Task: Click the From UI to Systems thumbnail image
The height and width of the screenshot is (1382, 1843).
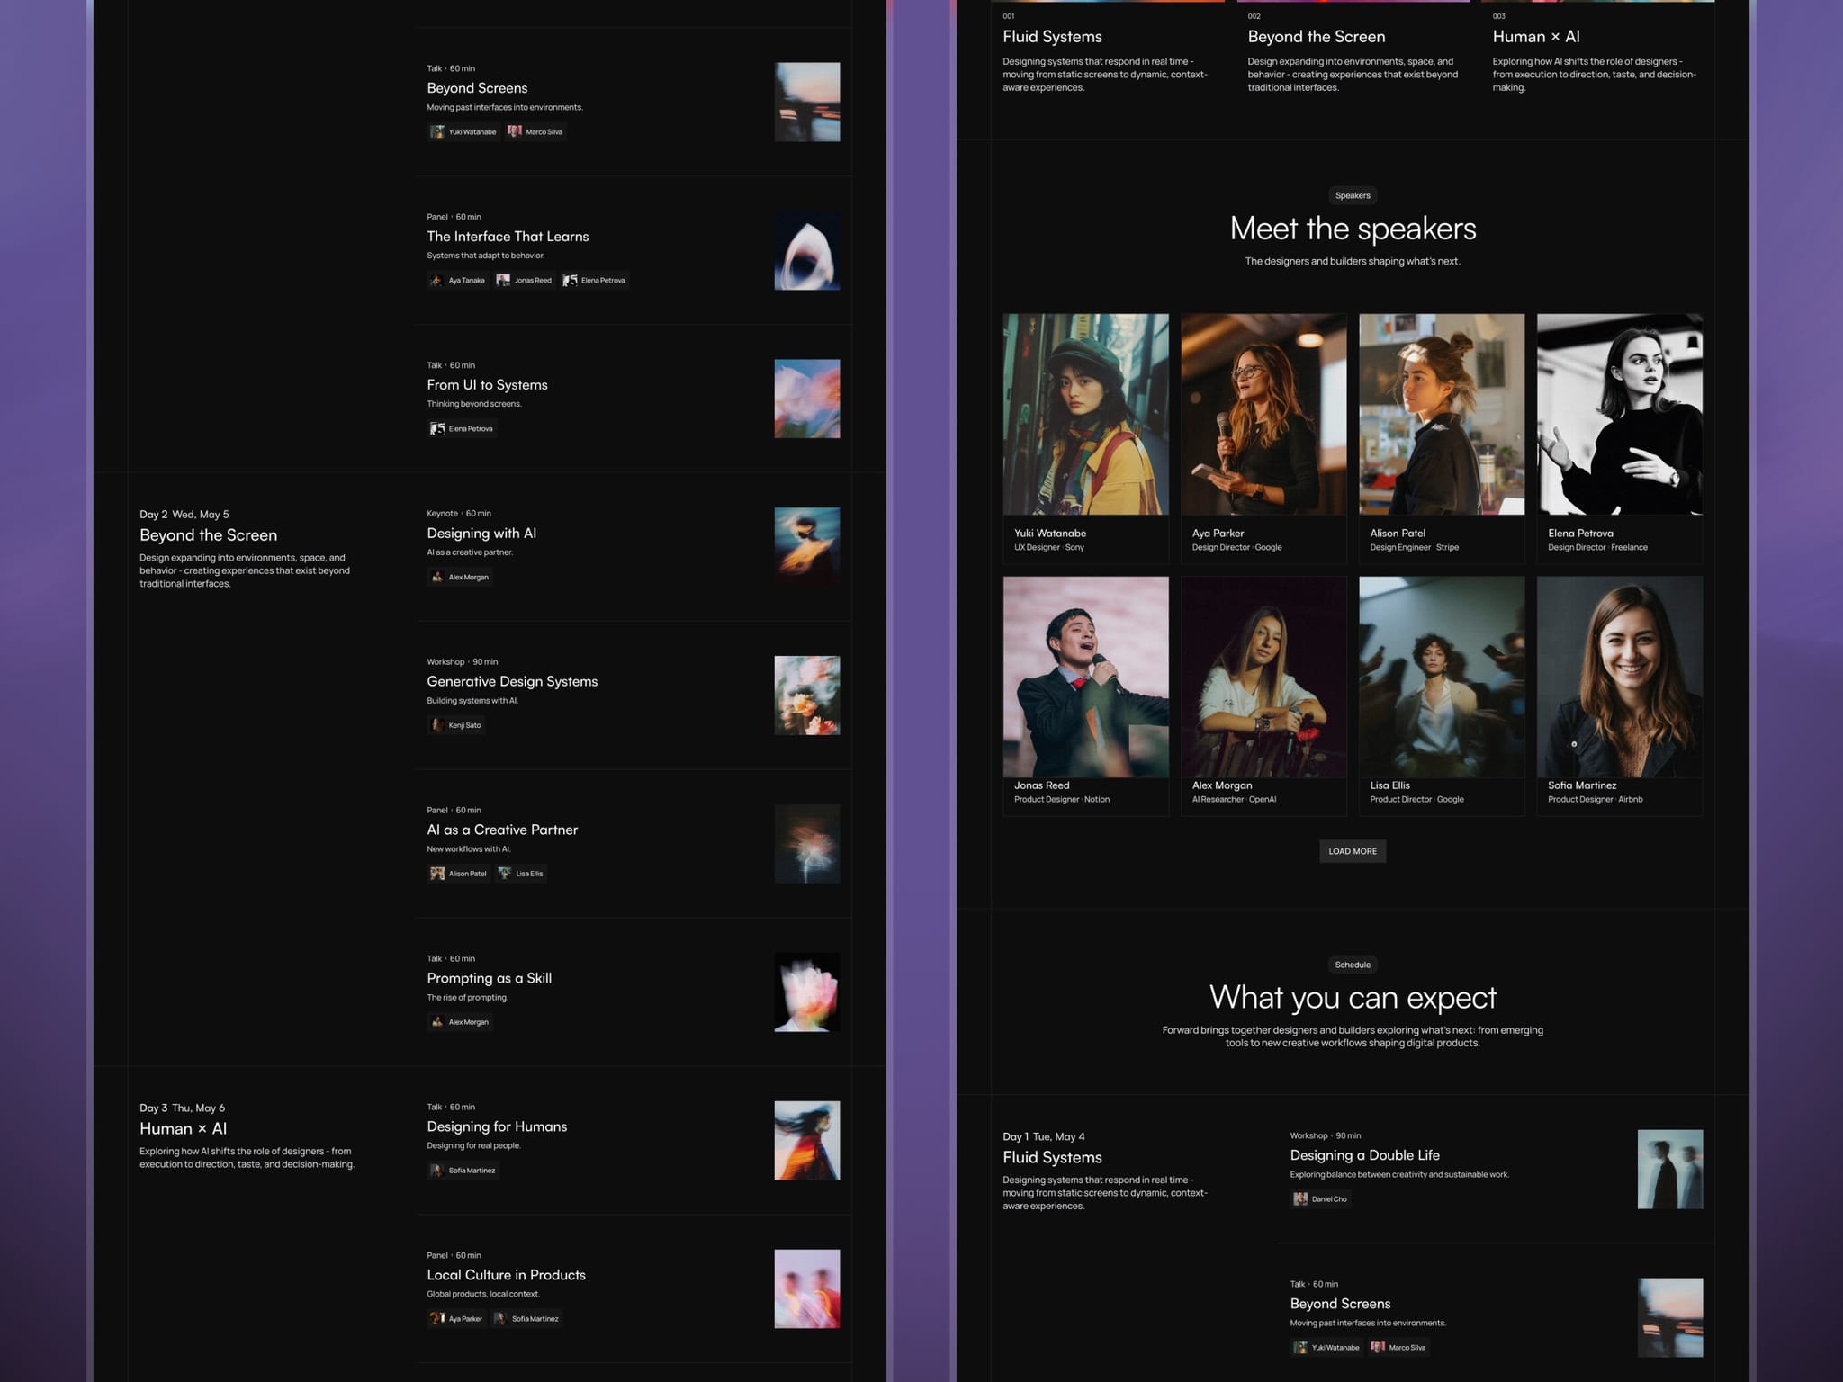Action: click(x=807, y=399)
